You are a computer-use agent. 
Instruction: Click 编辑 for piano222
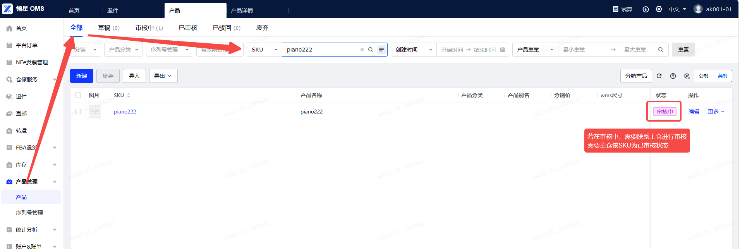694,112
